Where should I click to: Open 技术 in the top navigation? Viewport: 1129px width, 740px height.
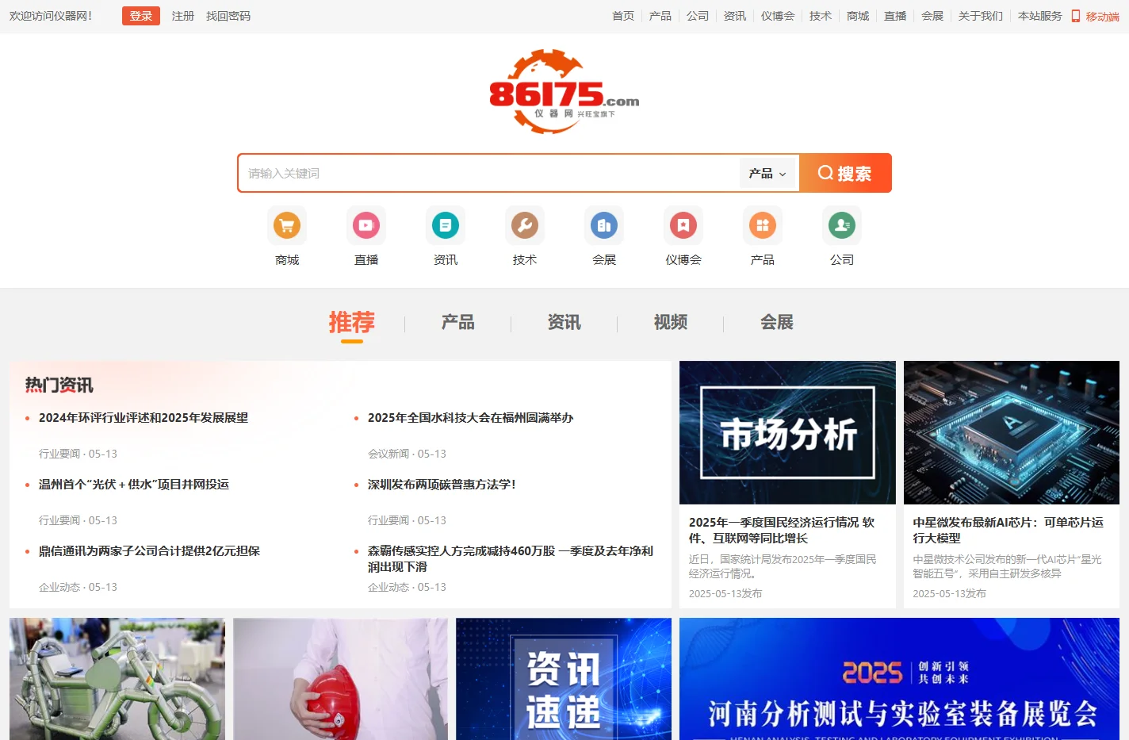[x=821, y=16]
